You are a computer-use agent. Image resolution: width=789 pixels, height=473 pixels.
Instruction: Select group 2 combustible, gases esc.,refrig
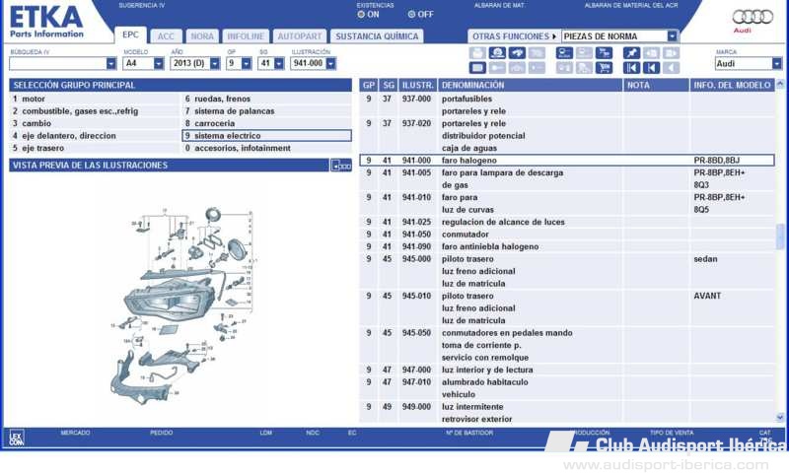[94, 111]
